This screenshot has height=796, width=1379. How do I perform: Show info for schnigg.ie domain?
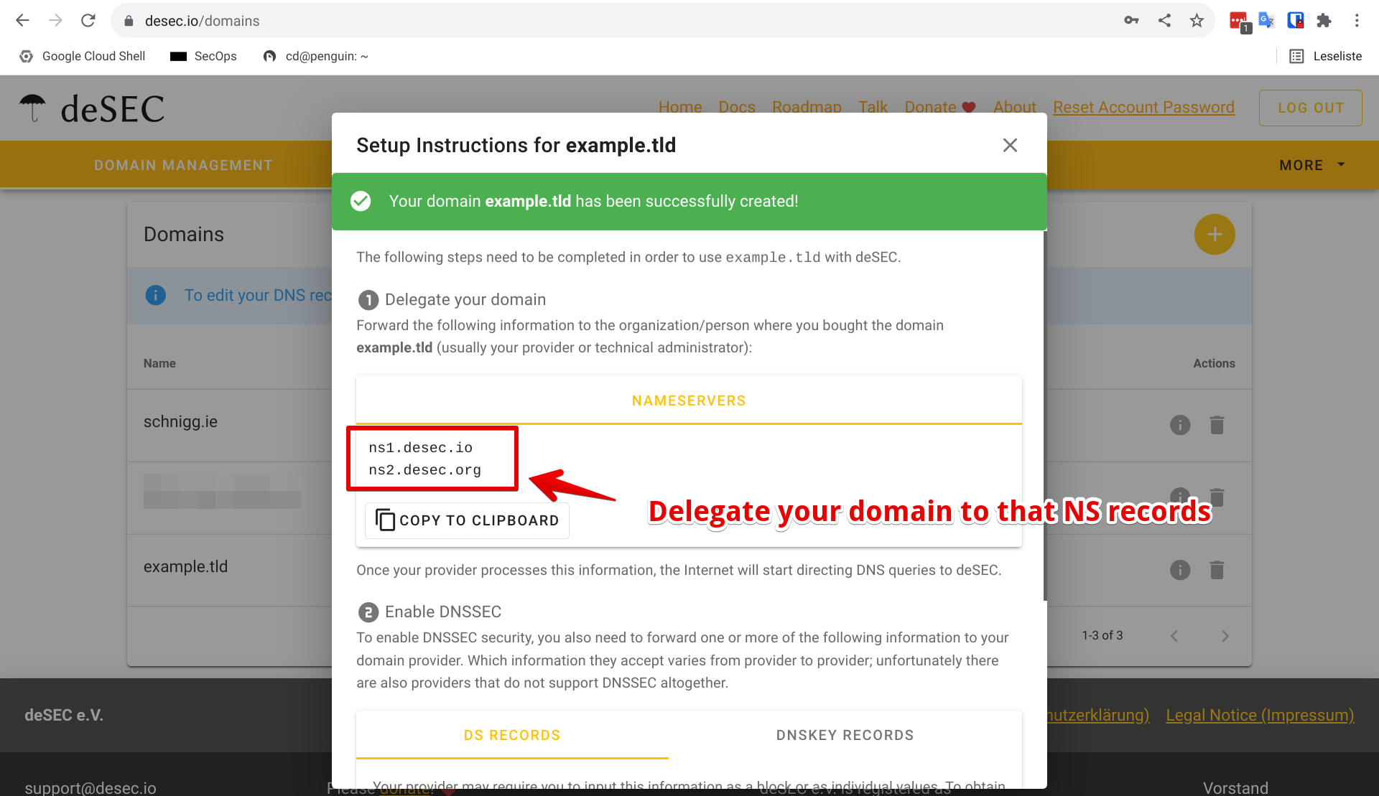[1179, 426]
